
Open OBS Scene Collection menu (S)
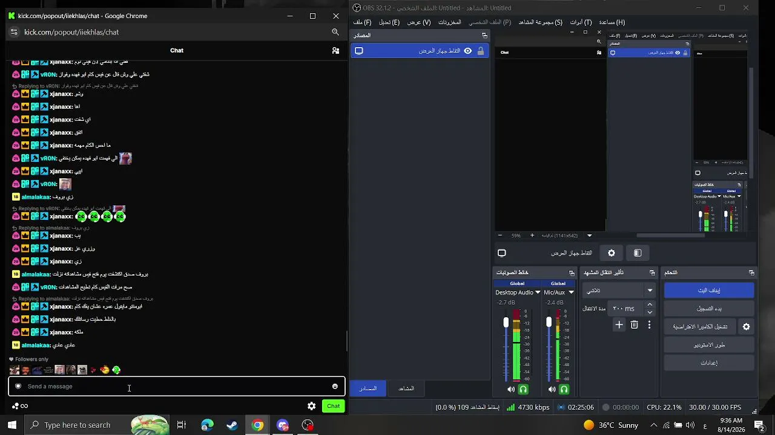[x=541, y=22]
